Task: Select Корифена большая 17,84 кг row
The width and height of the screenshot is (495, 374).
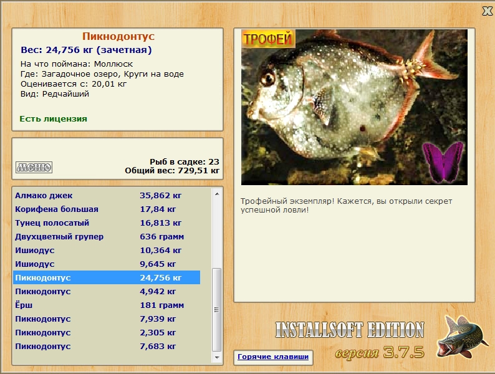Action: coord(107,209)
